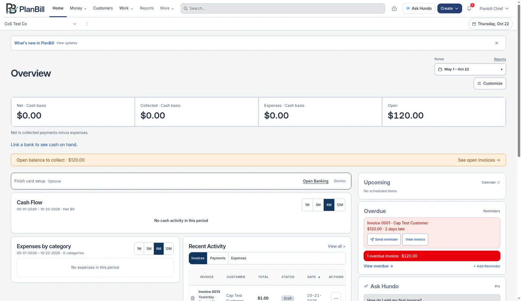The height and width of the screenshot is (301, 521).
Task: Open Reports in the top navigation
Action: pyautogui.click(x=147, y=8)
